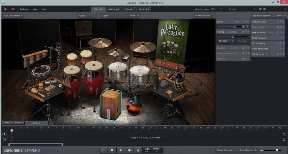The height and width of the screenshot is (154, 288).
Task: Click the bar chimes instrument
Action: click(35, 58)
